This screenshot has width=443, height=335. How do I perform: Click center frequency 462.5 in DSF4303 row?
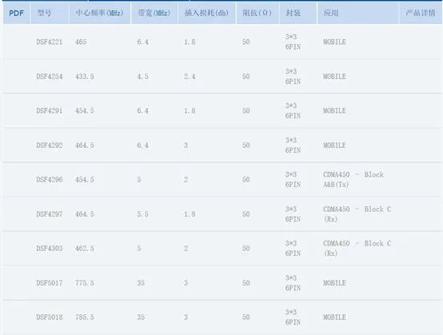(x=85, y=249)
